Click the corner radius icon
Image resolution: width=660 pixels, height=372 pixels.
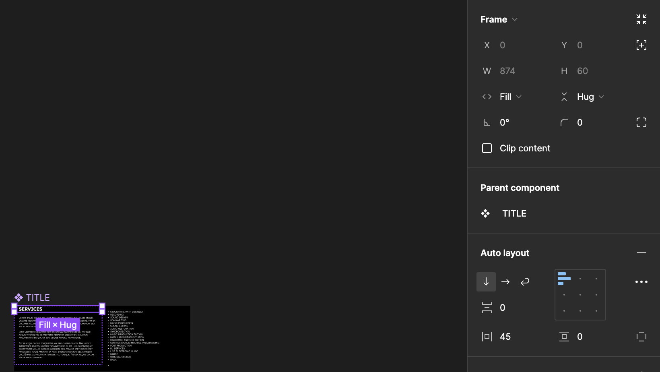tap(564, 122)
